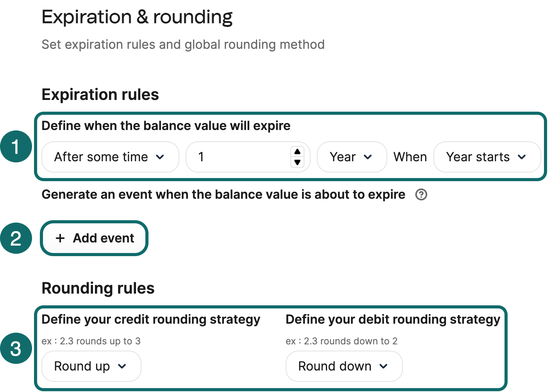Click the step 2 circle badge

16,238
